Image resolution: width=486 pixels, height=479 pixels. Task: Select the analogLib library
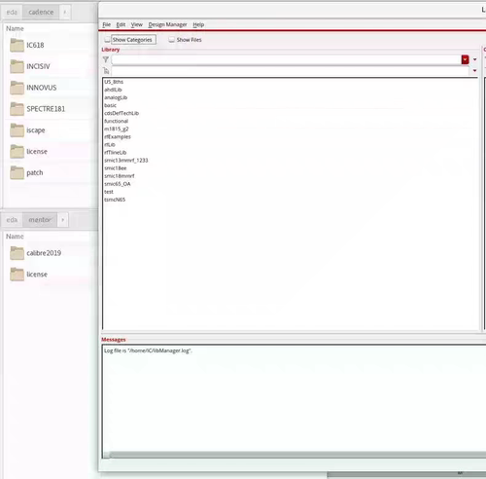click(x=116, y=97)
